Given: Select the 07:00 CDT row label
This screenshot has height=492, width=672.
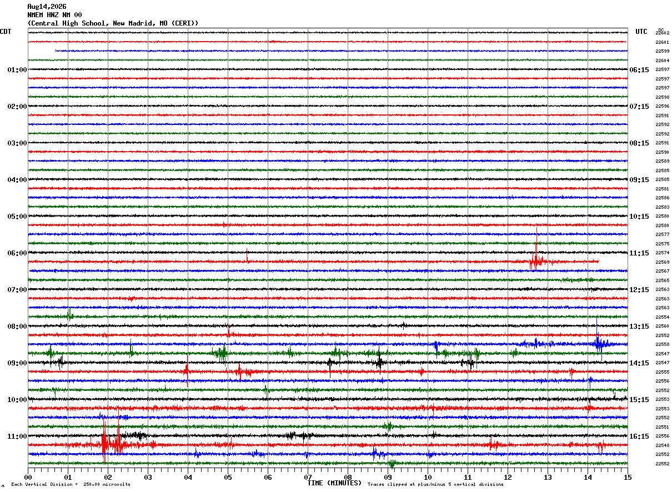Looking at the screenshot, I should (17, 290).
